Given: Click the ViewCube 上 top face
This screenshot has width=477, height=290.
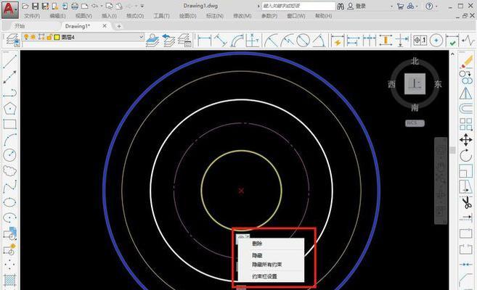Looking at the screenshot, I should coord(415,84).
